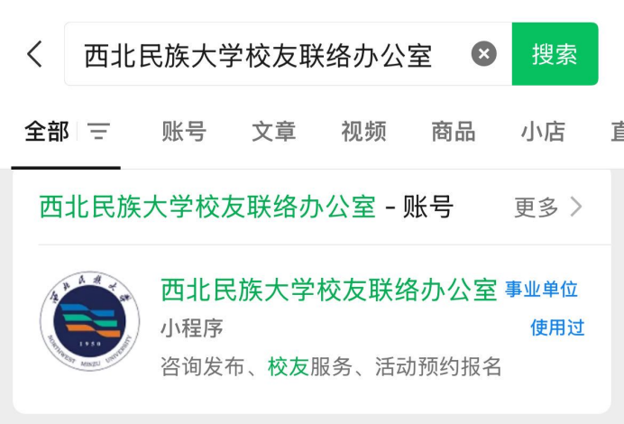Switch to the 小店 tab
Screen dimensions: 624x424
(543, 131)
